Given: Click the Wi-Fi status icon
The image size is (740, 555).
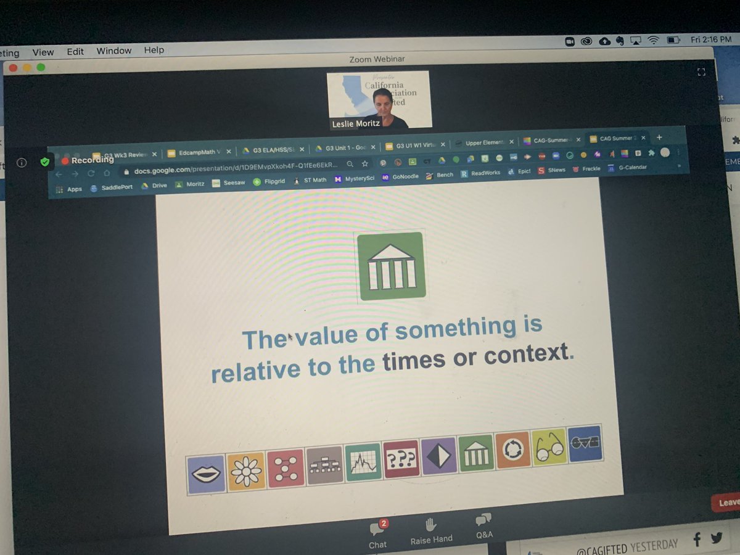Looking at the screenshot, I should click(654, 41).
